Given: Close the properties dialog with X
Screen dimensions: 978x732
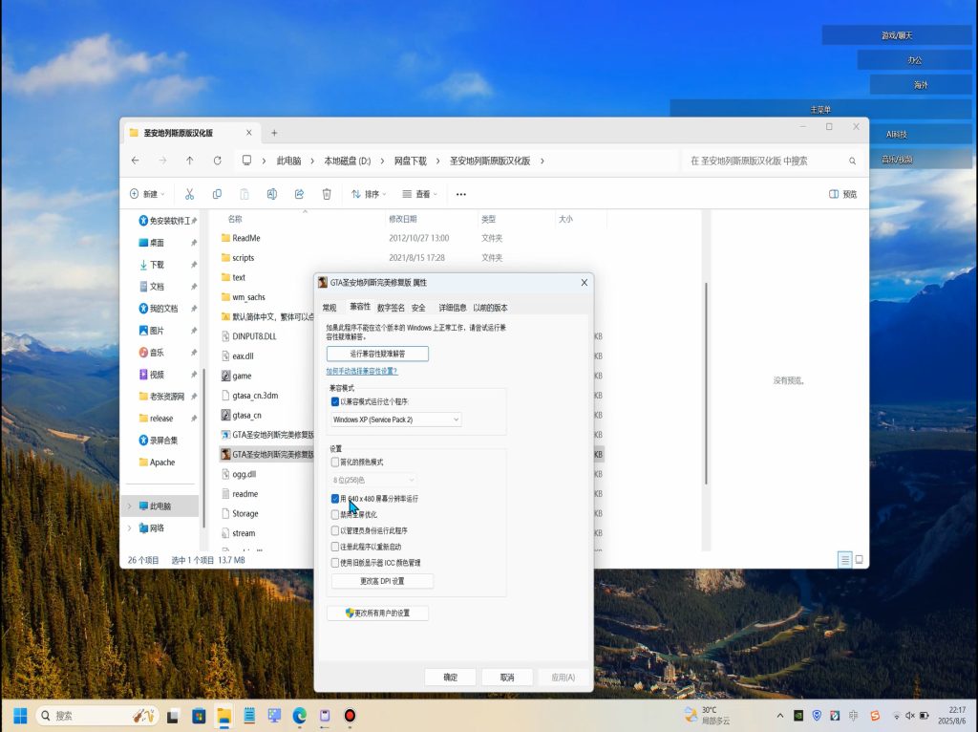Looking at the screenshot, I should [x=585, y=283].
